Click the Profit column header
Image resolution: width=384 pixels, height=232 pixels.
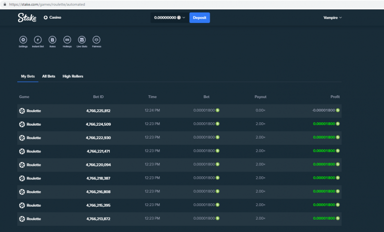pyautogui.click(x=335, y=97)
